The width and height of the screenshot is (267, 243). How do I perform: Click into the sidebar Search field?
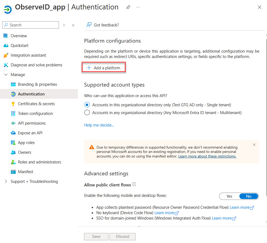(x=33, y=25)
